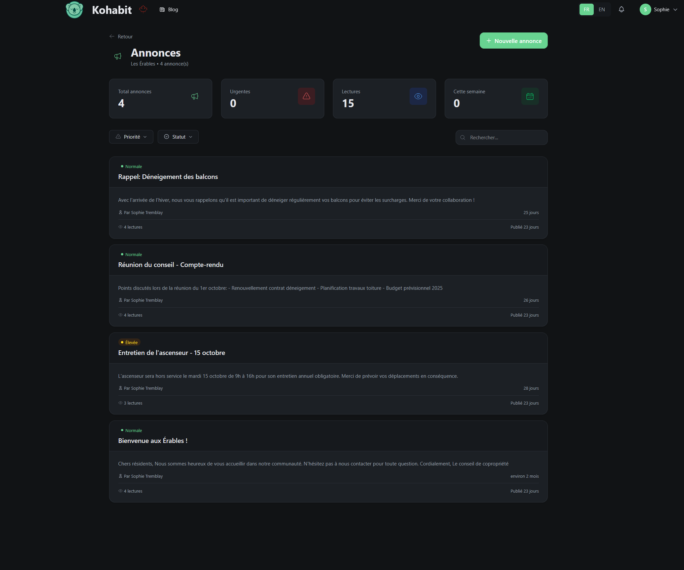Click the calendar icon on Cette semaine card
684x570 pixels.
click(x=530, y=96)
